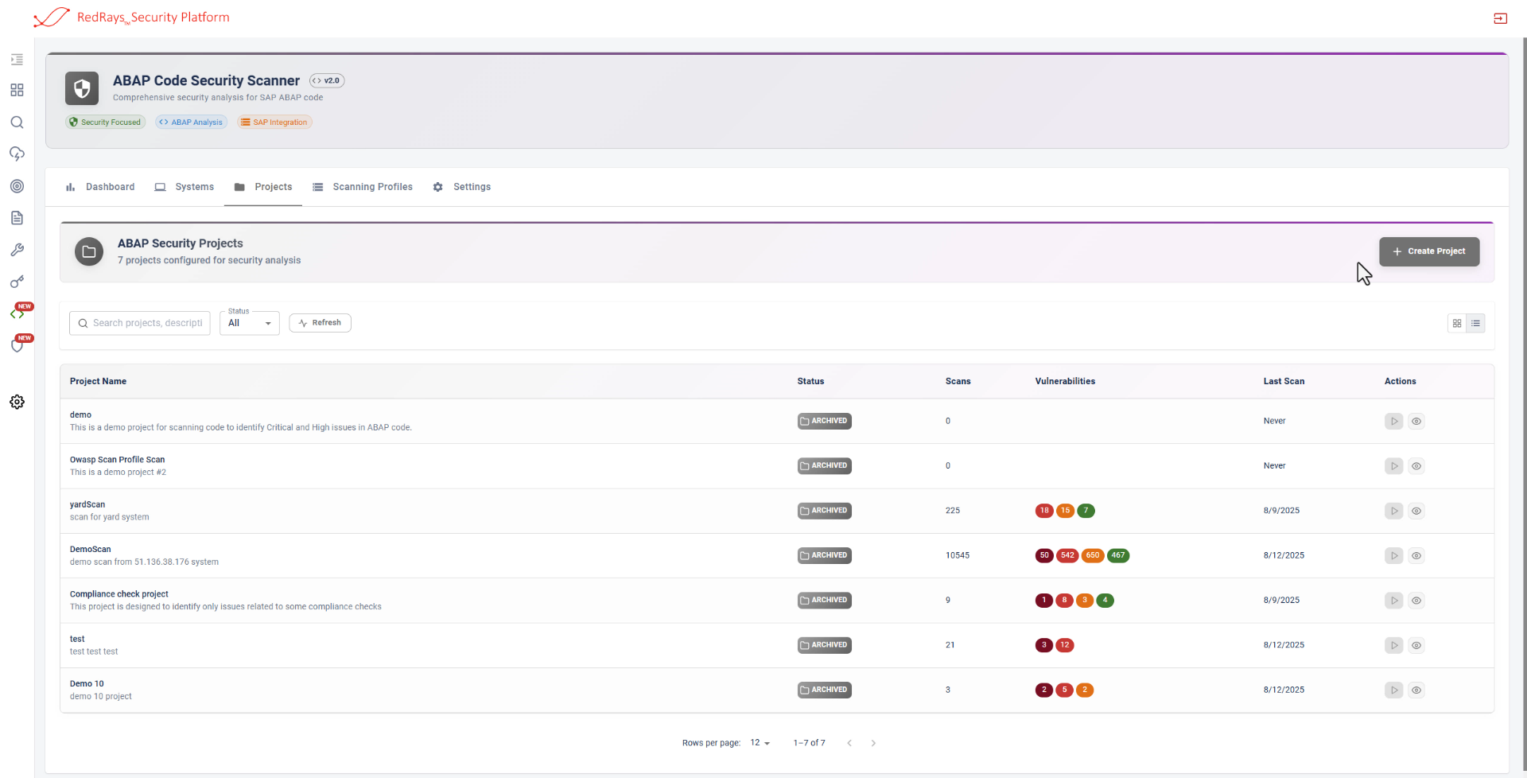1527x778 pixels.
Task: Click the Security Focused tag
Action: (x=105, y=122)
